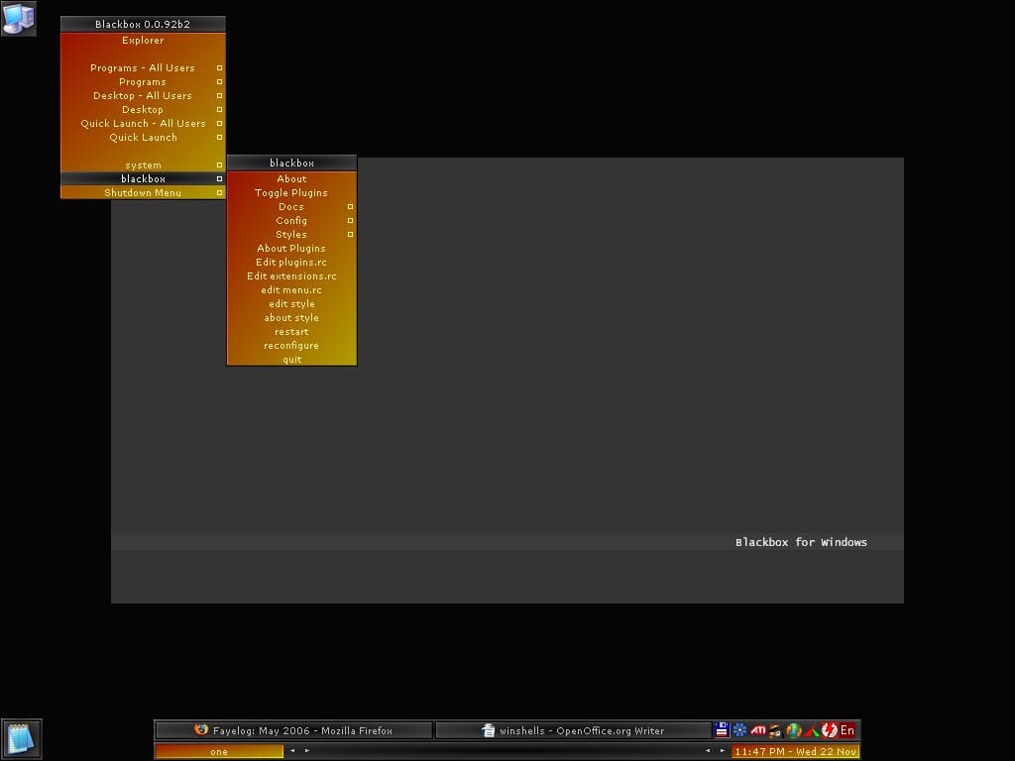Select about style entry
The width and height of the screenshot is (1015, 761).
coord(292,318)
